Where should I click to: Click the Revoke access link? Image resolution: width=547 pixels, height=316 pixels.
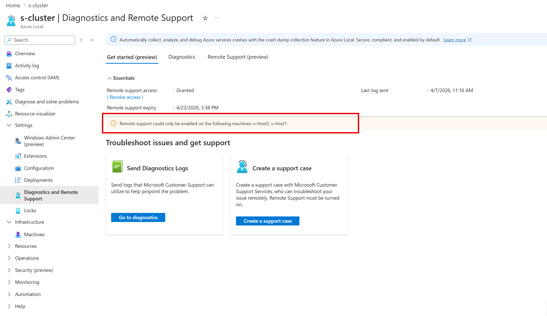[125, 97]
